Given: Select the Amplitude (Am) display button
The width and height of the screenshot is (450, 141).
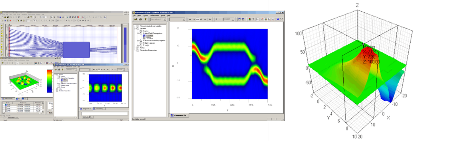Looking at the screenshot, I should (x=198, y=19).
